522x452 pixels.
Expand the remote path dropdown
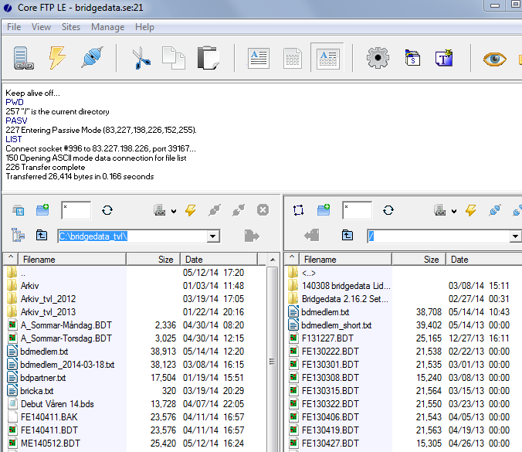coord(515,236)
